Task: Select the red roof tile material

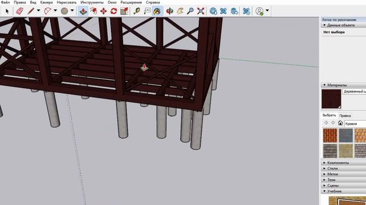Action: [331, 136]
